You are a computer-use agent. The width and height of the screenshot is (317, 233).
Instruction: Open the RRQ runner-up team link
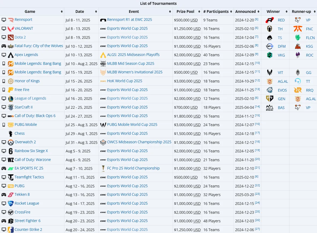click(x=309, y=90)
